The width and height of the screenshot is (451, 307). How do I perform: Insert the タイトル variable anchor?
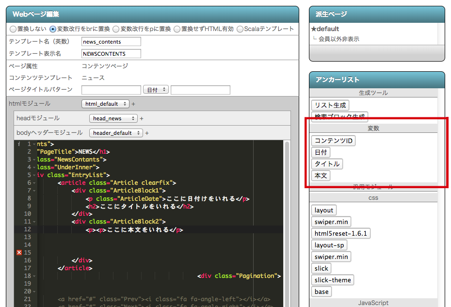327,164
